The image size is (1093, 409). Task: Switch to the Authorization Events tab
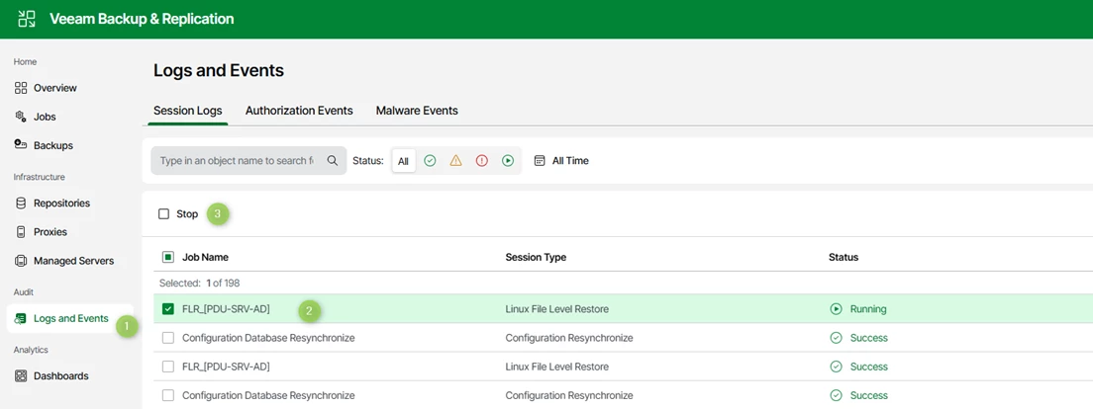click(299, 111)
